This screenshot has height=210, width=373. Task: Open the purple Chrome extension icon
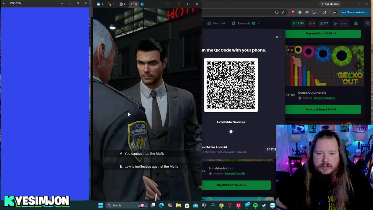(x=307, y=12)
